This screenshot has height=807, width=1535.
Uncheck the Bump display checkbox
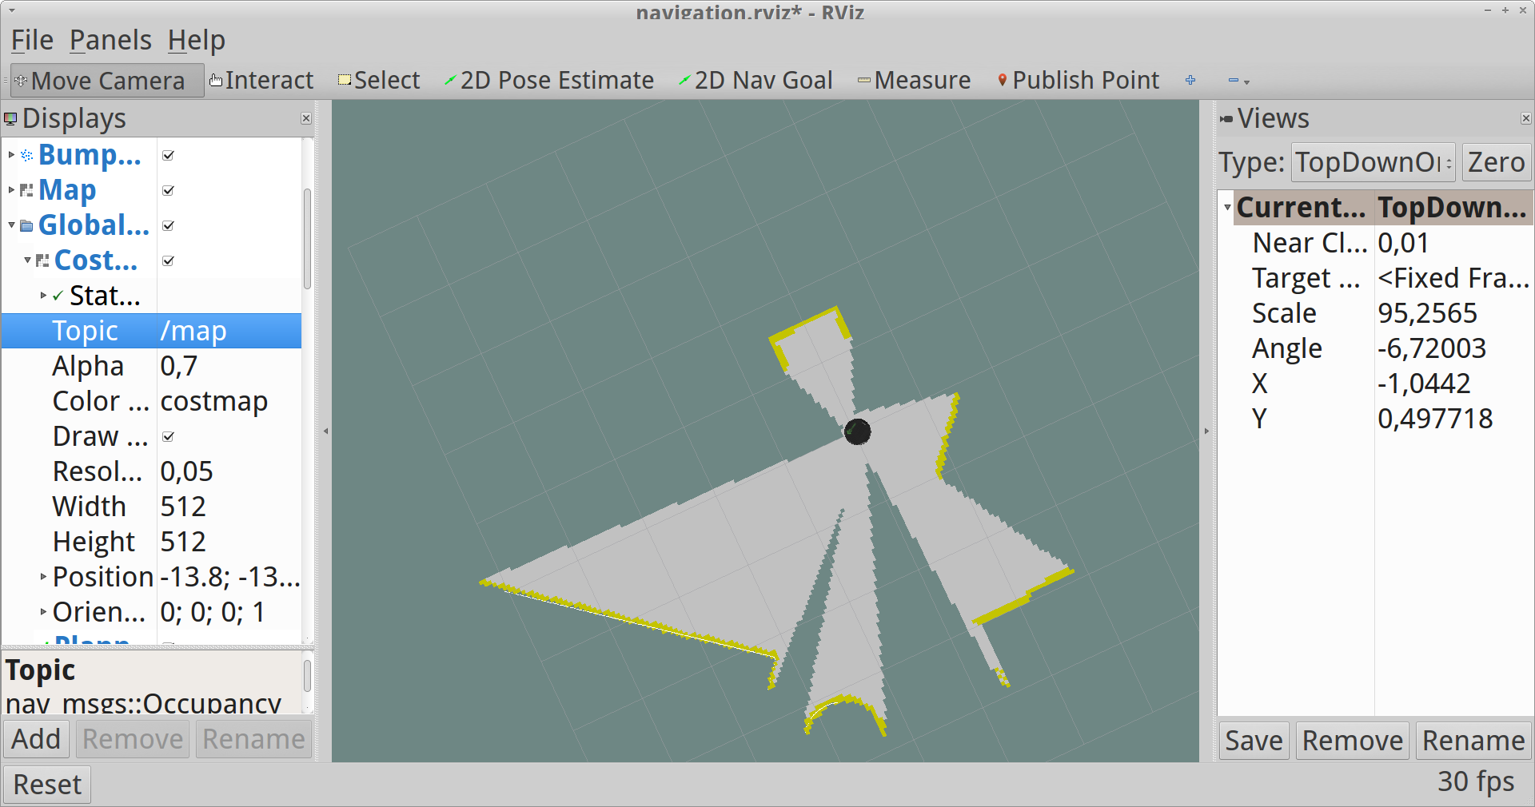(x=168, y=155)
